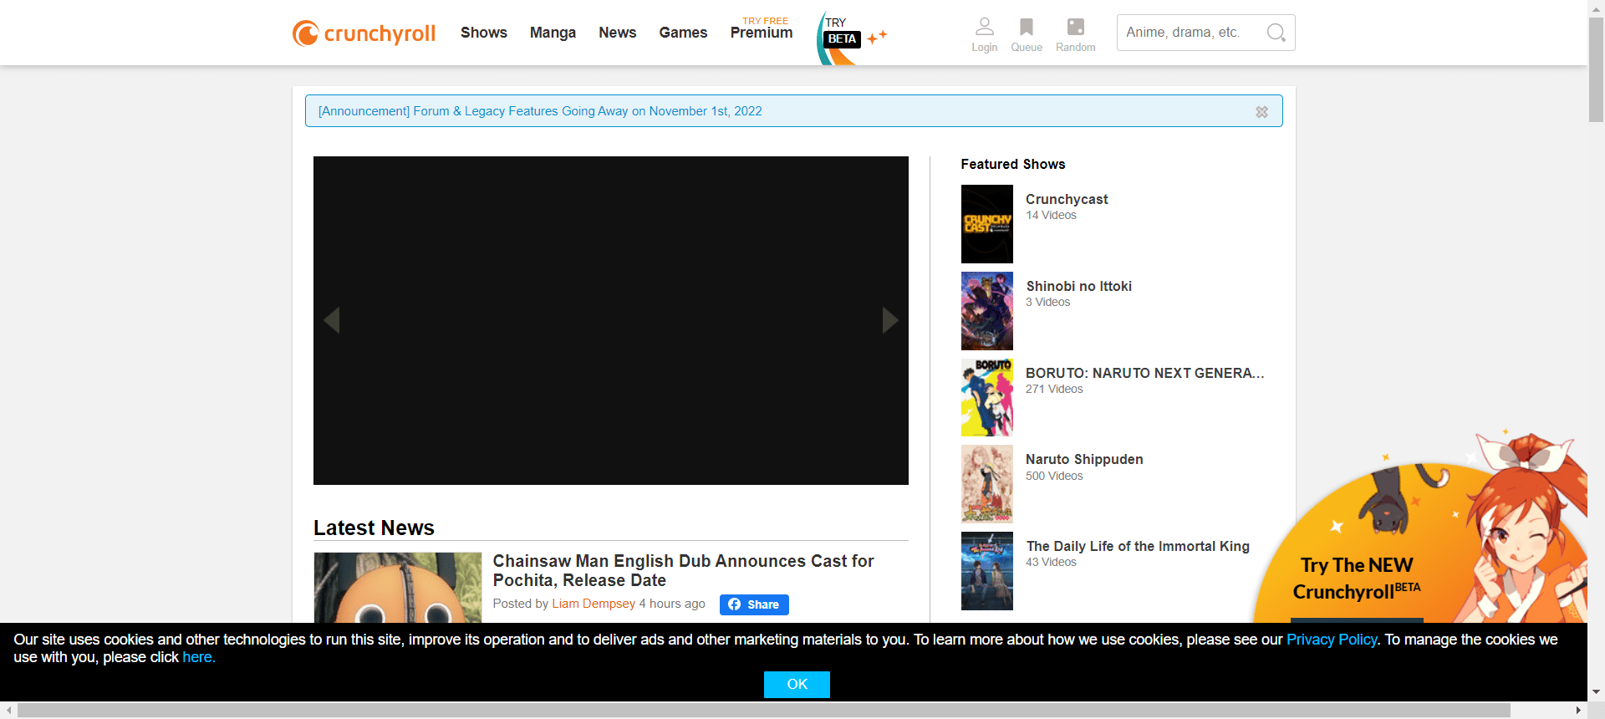Image resolution: width=1605 pixels, height=719 pixels.
Task: Open the Shows menu
Action: pyautogui.click(x=484, y=33)
